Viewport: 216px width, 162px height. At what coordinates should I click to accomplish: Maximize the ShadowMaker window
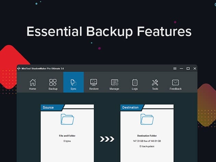tap(188, 68)
